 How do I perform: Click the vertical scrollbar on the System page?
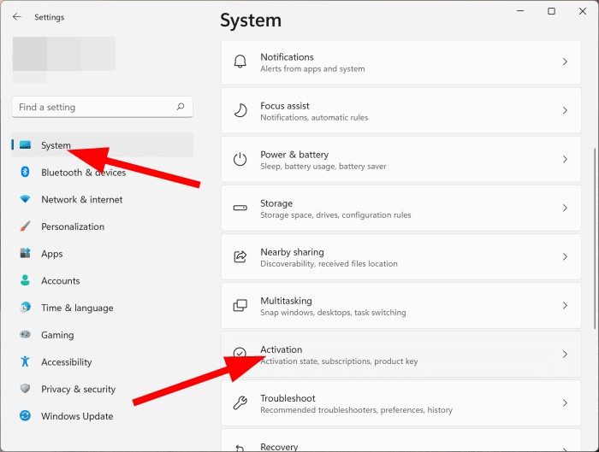click(x=595, y=238)
